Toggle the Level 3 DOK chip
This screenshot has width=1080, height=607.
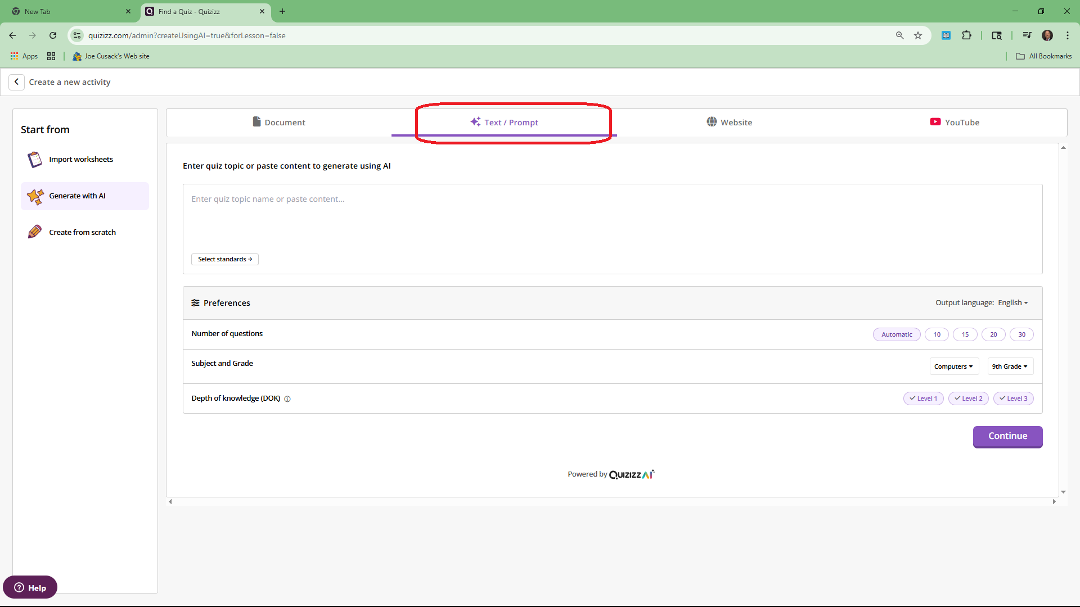1013,398
